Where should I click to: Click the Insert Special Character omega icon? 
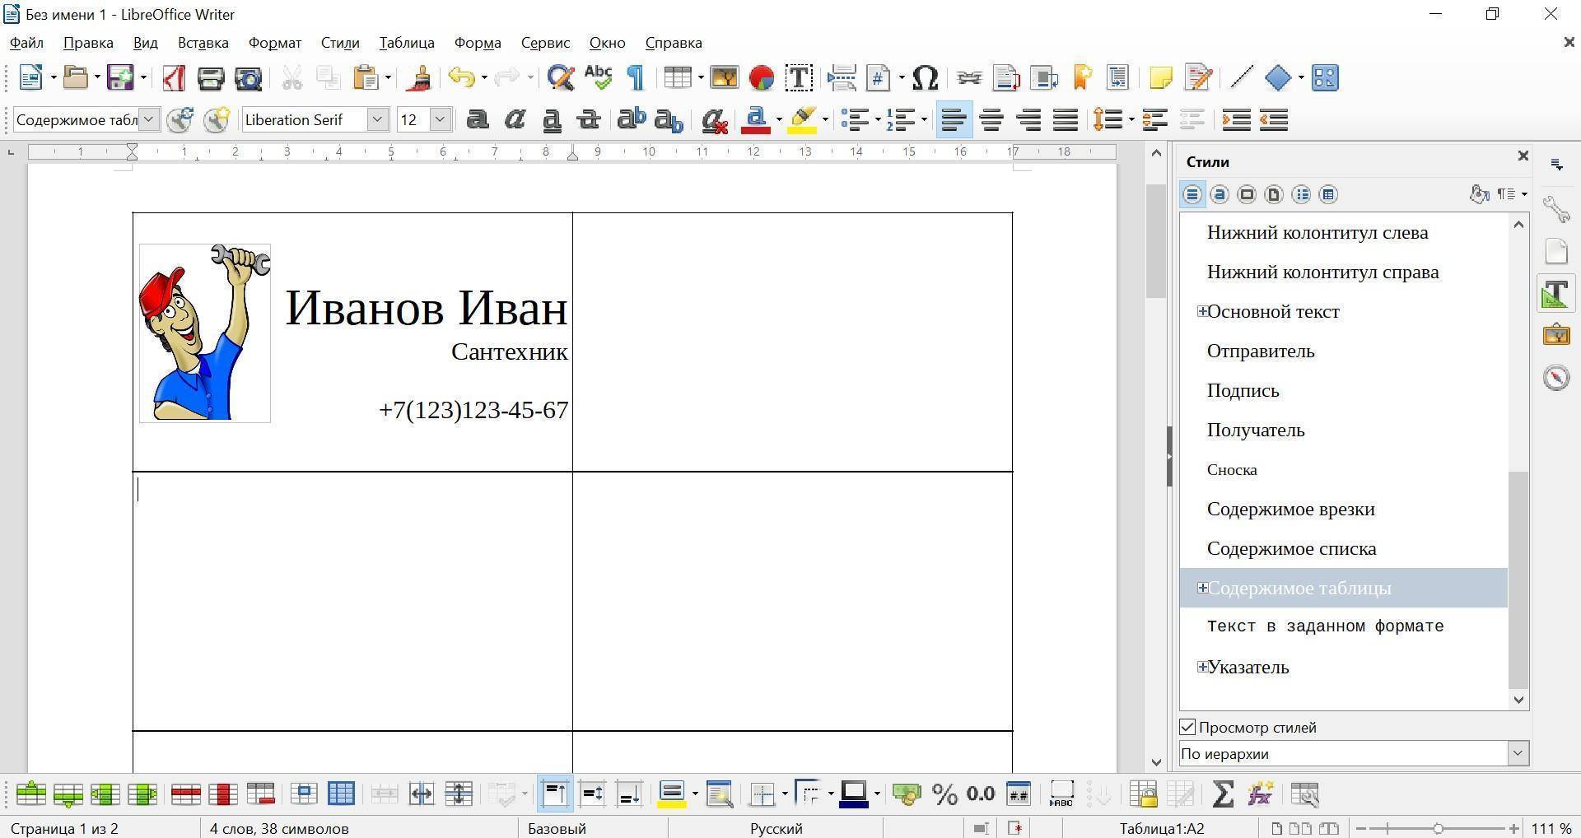[x=926, y=78]
